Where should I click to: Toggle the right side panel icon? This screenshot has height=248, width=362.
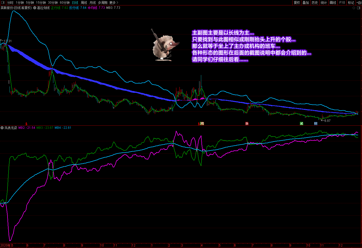[x=359, y=8]
